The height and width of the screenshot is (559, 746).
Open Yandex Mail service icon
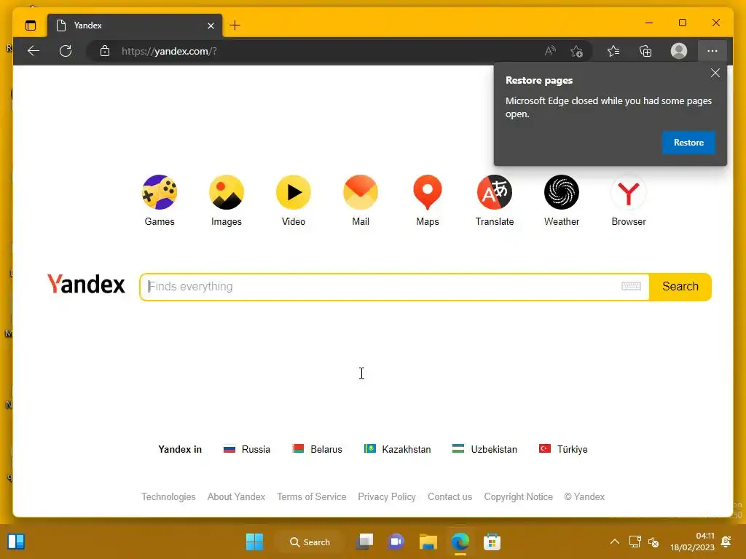coord(361,192)
